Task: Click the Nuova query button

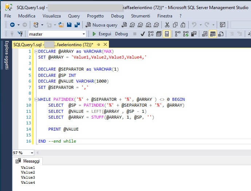Action: coord(101,25)
